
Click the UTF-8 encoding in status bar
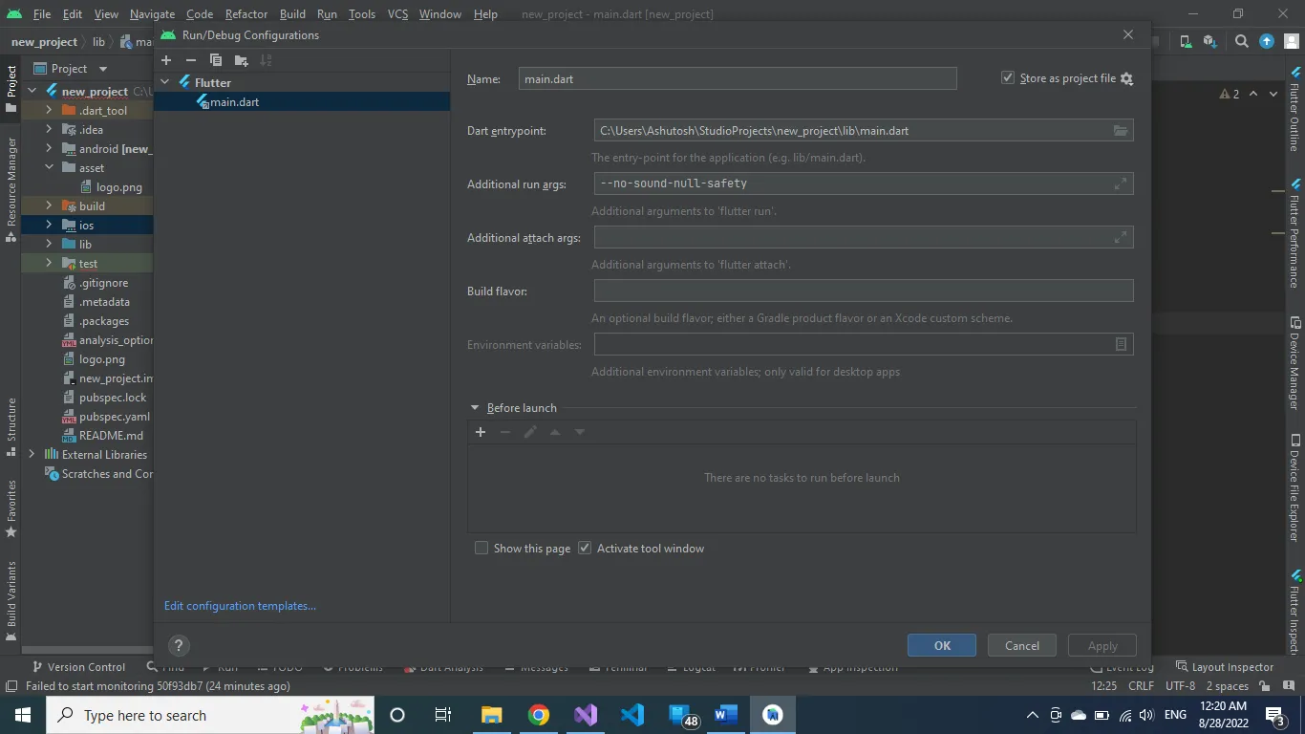click(1180, 686)
